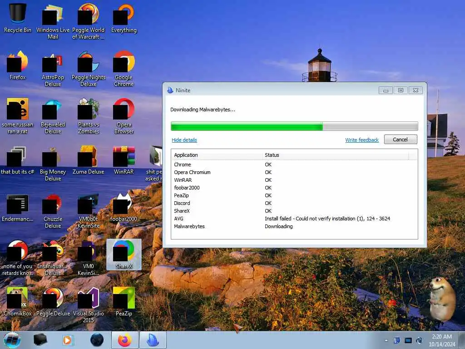The height and width of the screenshot is (349, 465).
Task: Click the Malwarebytes 'Downloading' status
Action: point(278,226)
